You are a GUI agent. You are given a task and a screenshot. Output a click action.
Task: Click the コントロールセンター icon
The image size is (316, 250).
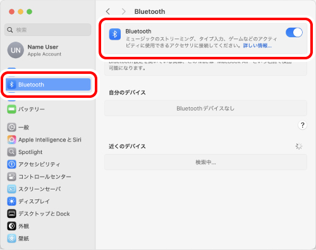tap(11, 177)
